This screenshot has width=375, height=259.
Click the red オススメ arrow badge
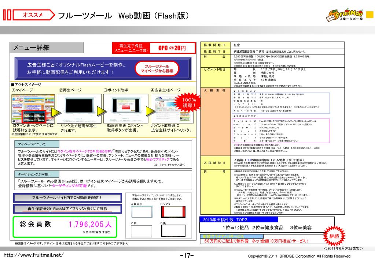(34, 15)
